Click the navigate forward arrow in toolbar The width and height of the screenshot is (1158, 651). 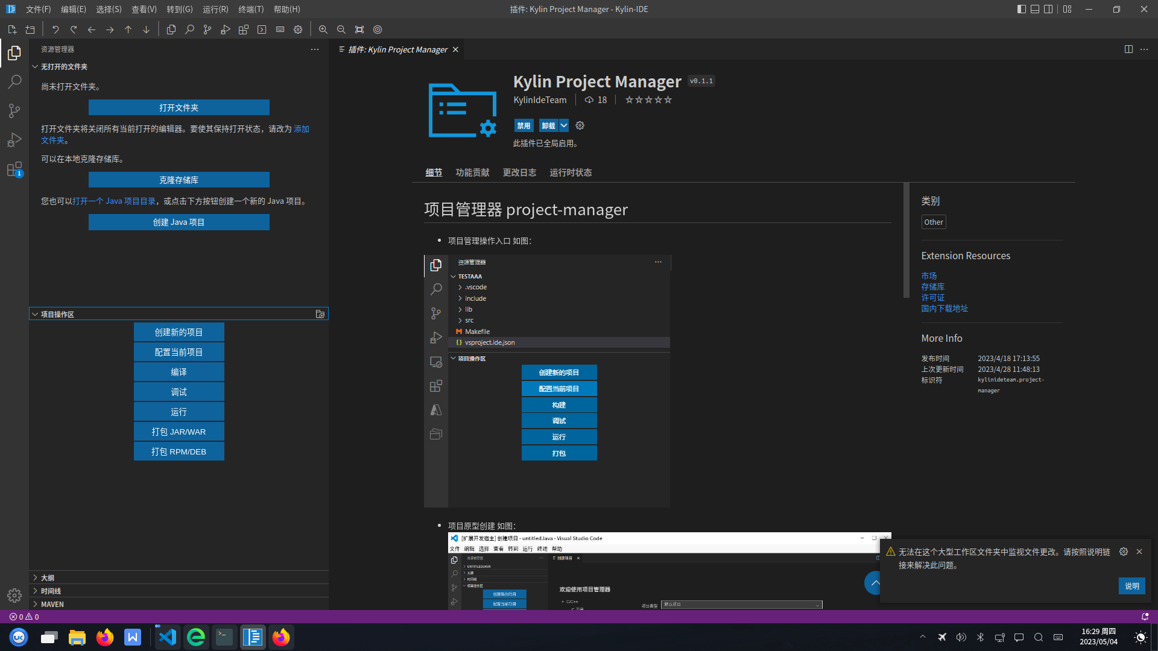coord(110,30)
